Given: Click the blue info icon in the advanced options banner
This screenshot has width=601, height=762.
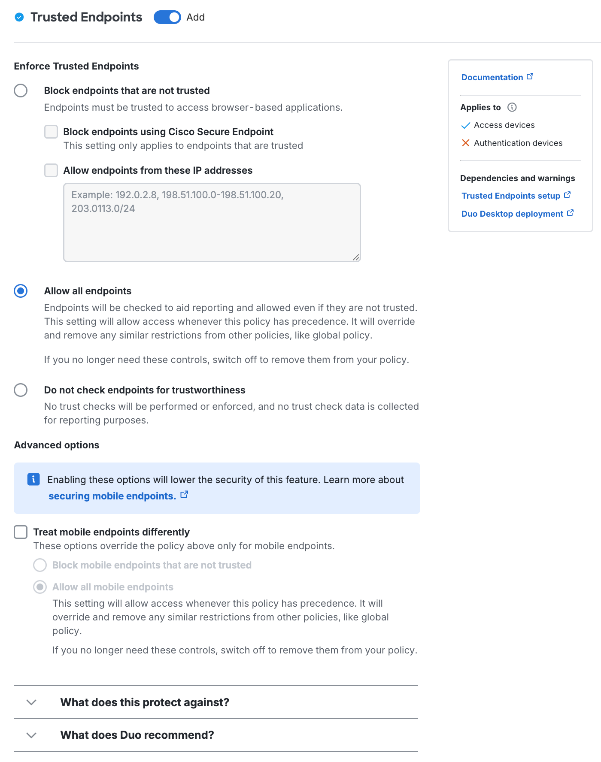Looking at the screenshot, I should (x=33, y=480).
